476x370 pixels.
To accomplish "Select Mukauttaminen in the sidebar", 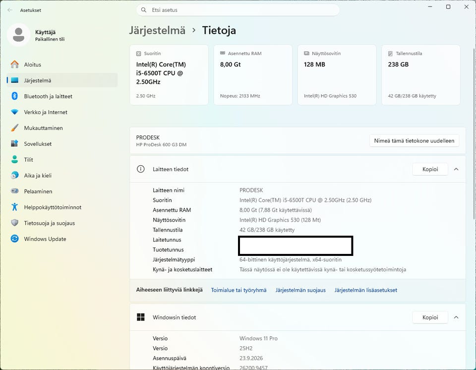I will tap(62, 128).
